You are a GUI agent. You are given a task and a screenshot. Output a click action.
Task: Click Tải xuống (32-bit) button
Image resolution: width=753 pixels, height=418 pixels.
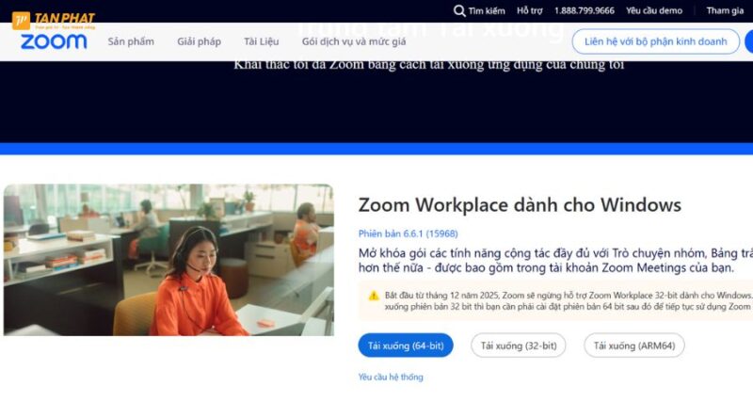pos(519,346)
